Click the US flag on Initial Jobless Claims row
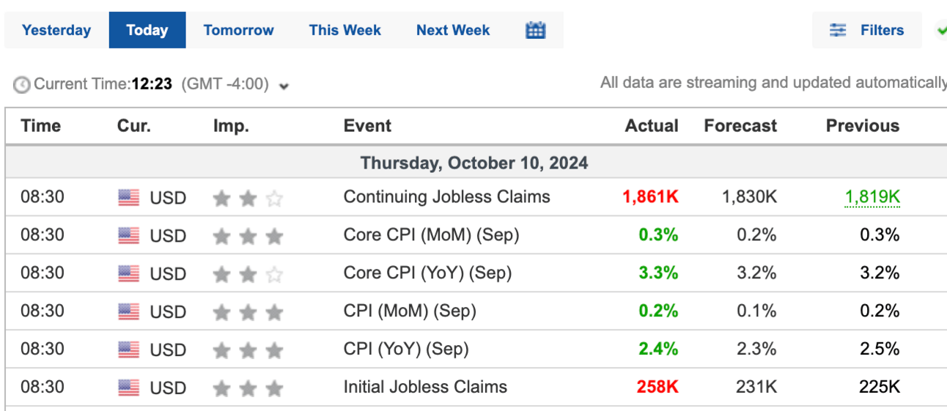The height and width of the screenshot is (411, 947). 129,388
